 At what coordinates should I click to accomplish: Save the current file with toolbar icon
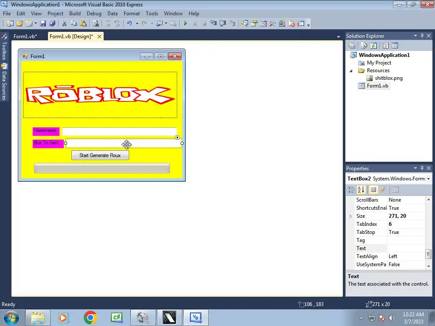43,24
